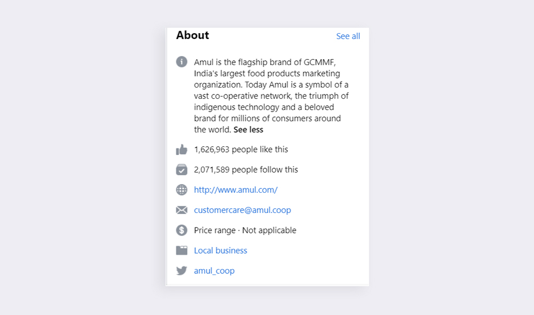This screenshot has height=315, width=534.
Task: Click the follow checkmark box icon
Action: tap(182, 170)
